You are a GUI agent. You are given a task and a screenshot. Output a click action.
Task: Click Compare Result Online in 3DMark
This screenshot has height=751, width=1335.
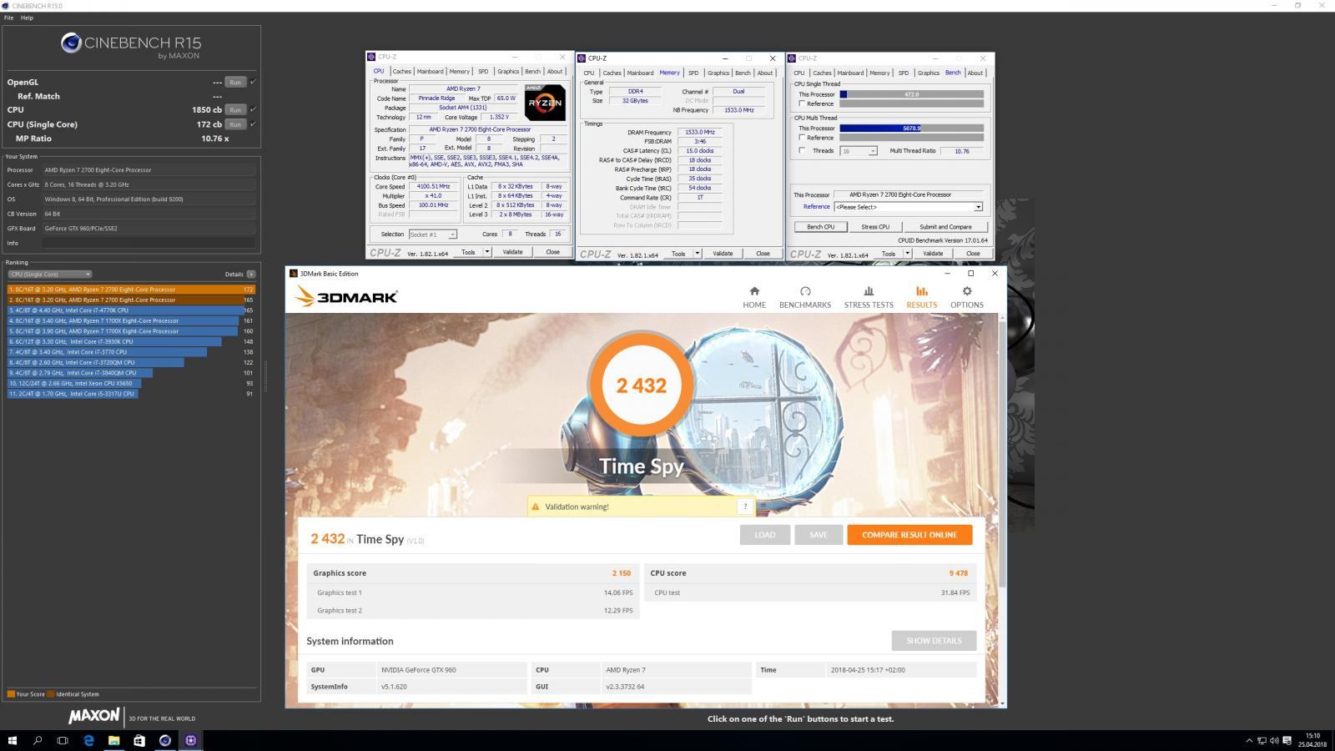(x=909, y=535)
